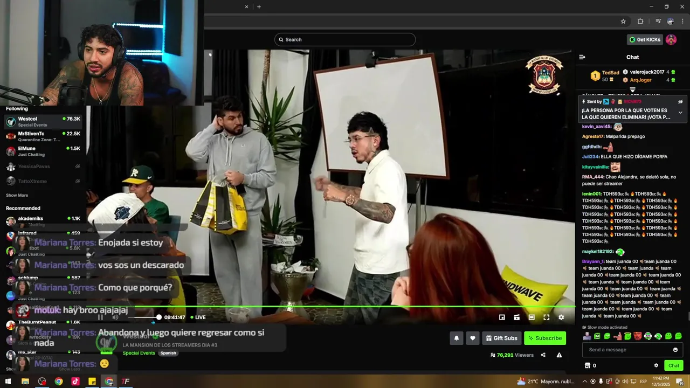This screenshot has height=388, width=690.
Task: Open Sticky Notes from taskbar
Action: (92, 382)
